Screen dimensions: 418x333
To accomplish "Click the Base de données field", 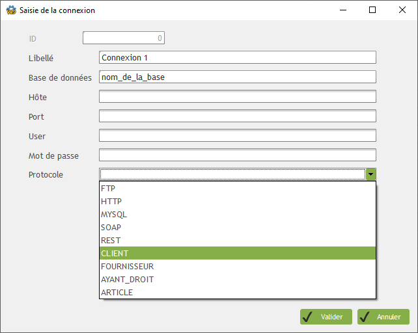I will pyautogui.click(x=238, y=77).
